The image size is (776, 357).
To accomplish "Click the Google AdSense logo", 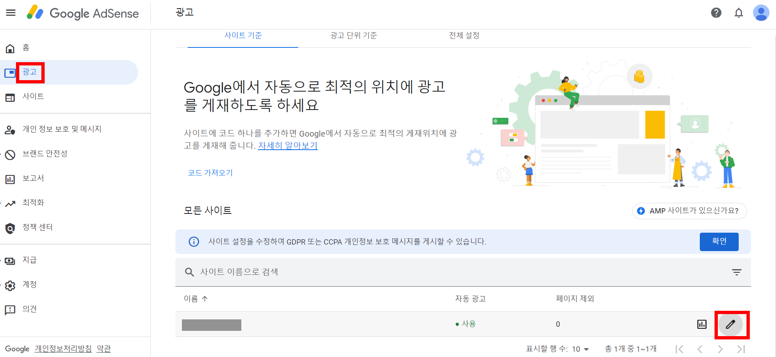I will point(83,13).
